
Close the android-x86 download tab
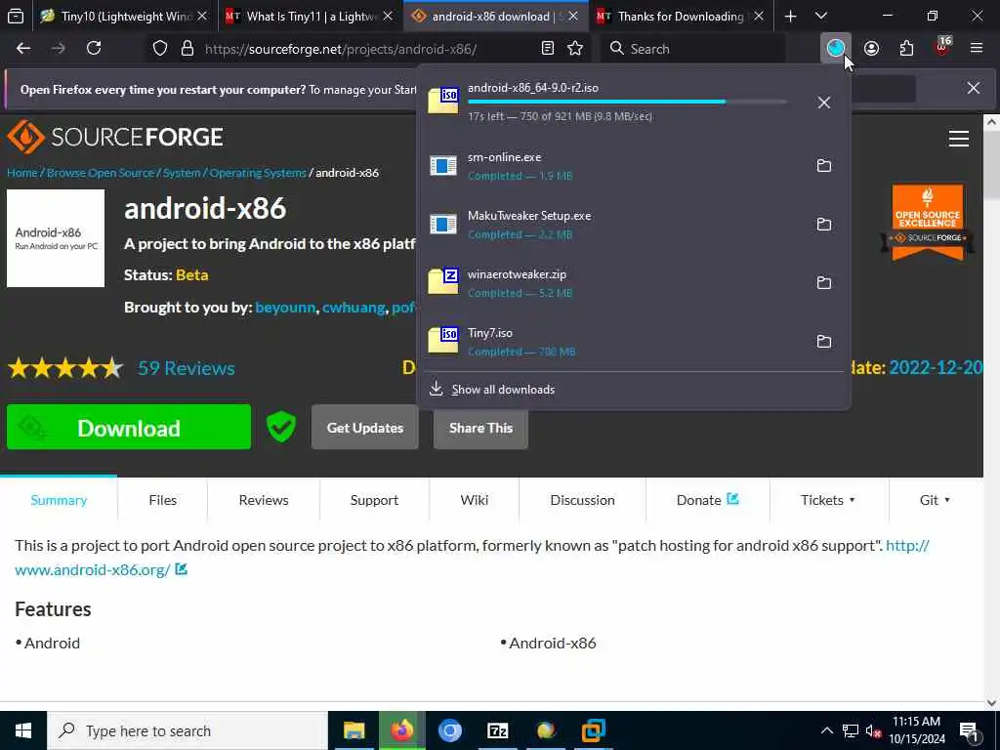pyautogui.click(x=573, y=16)
